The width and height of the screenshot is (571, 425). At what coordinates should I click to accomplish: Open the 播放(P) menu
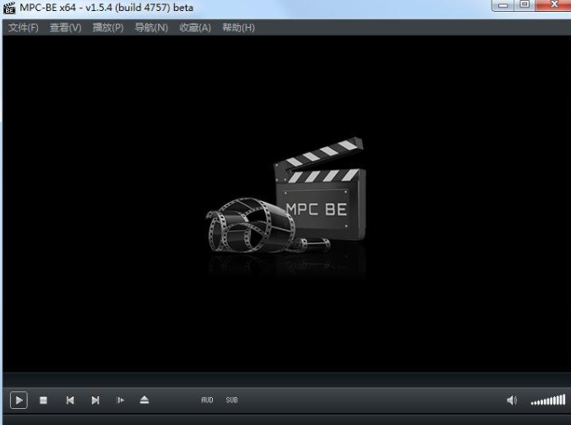pos(108,28)
